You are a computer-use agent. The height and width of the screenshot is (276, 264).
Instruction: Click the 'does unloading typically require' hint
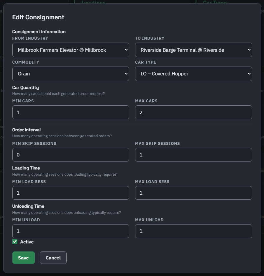[67, 212]
